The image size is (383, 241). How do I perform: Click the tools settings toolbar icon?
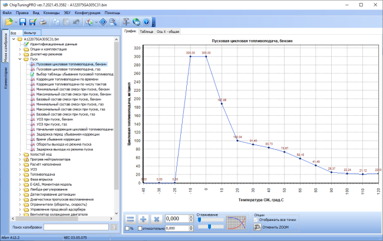click(126, 22)
